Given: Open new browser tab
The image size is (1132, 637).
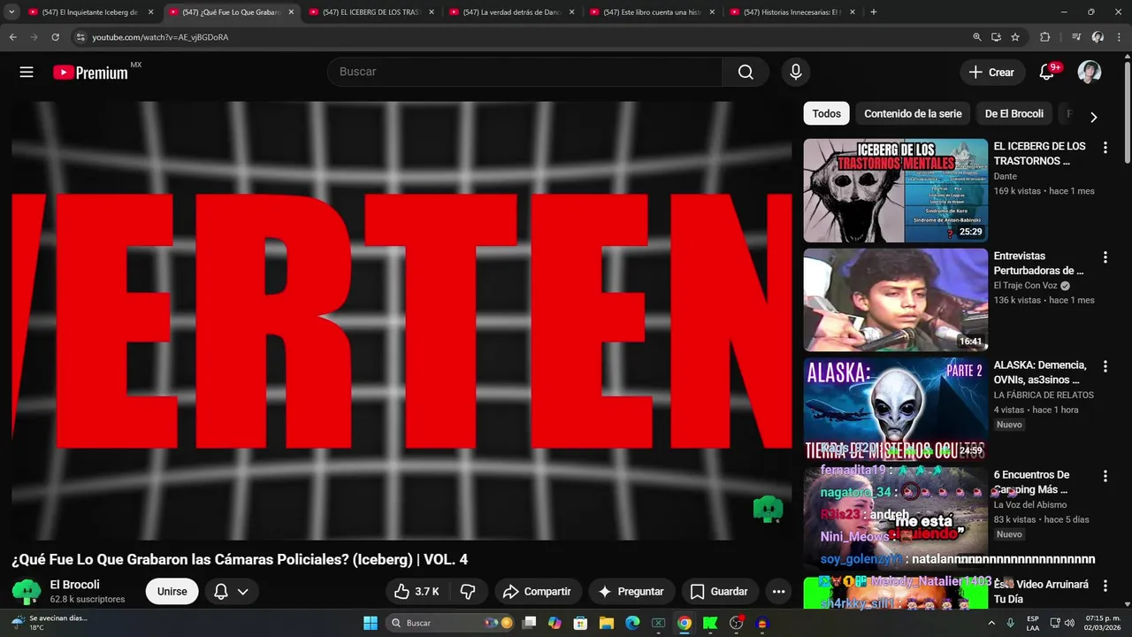Looking at the screenshot, I should (x=874, y=12).
